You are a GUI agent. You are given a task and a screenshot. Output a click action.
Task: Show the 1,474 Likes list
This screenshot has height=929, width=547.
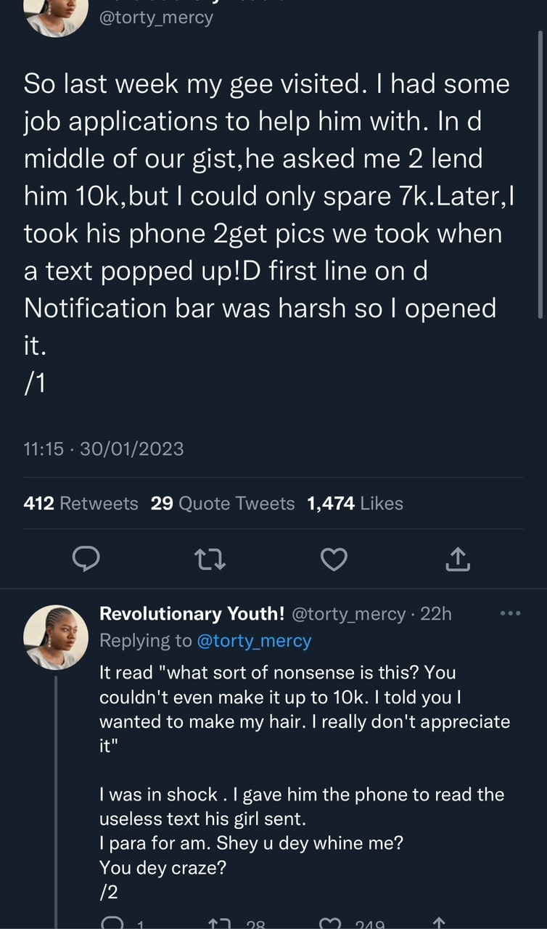(x=355, y=503)
